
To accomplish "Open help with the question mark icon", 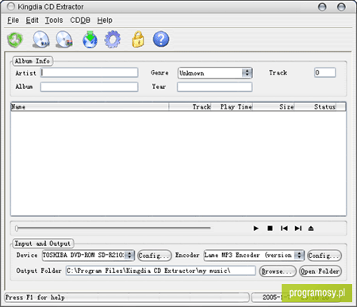I will pos(161,39).
